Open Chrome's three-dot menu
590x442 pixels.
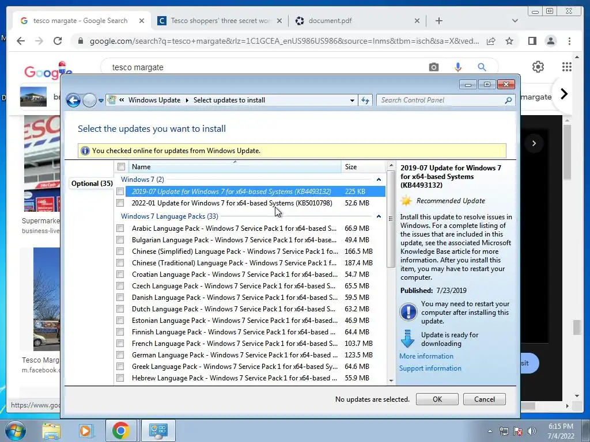click(x=569, y=41)
